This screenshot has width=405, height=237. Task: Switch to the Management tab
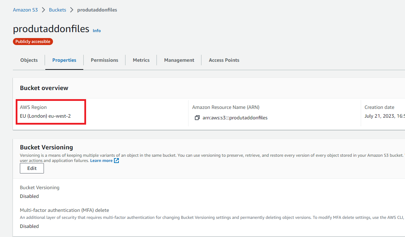pos(179,60)
